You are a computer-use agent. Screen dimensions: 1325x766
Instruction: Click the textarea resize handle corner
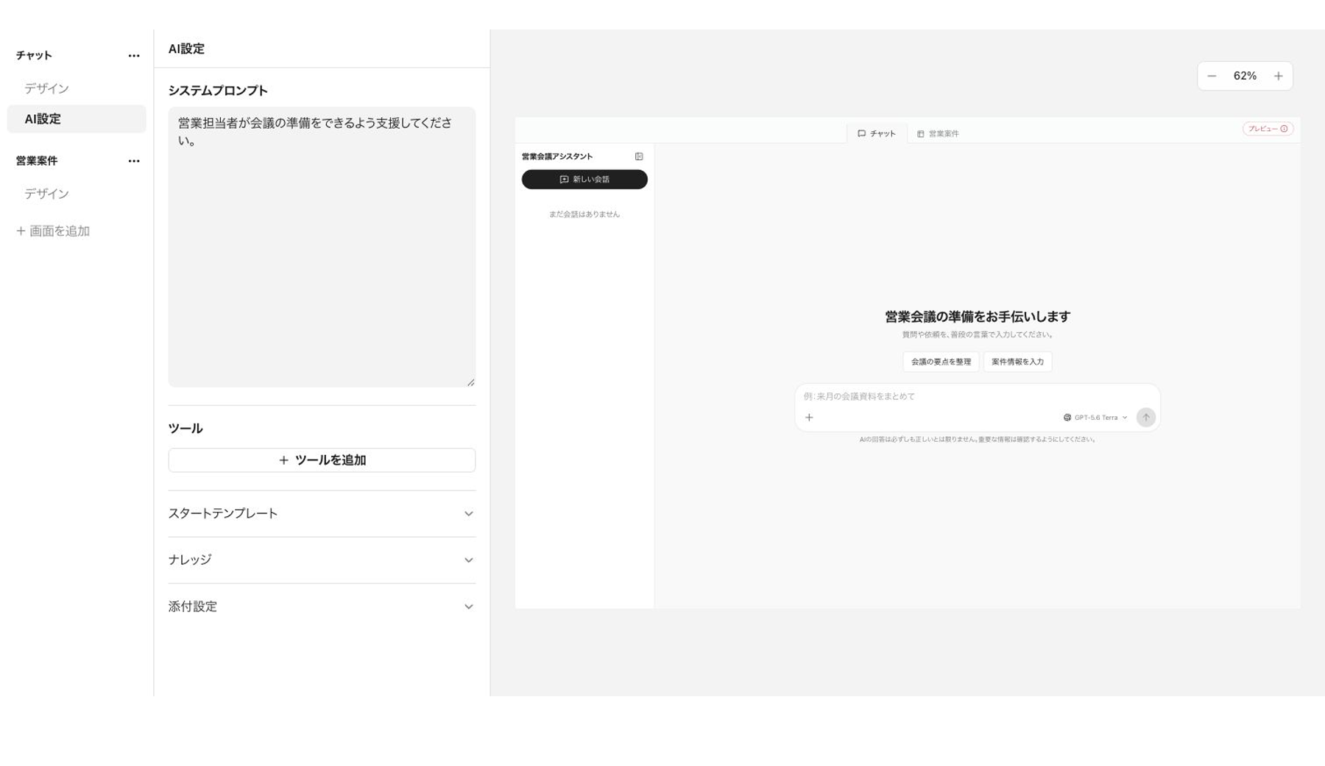pyautogui.click(x=470, y=382)
